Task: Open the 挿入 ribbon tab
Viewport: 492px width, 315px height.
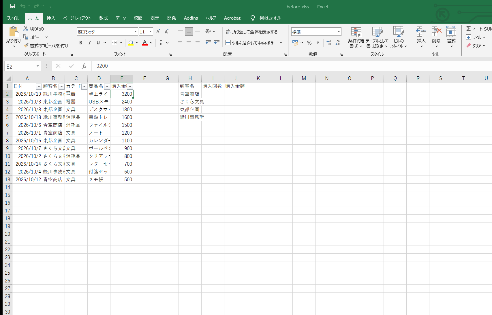Action: click(51, 18)
